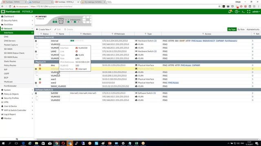
Task: Favorite the Interfaces page star
Action: click(32, 32)
